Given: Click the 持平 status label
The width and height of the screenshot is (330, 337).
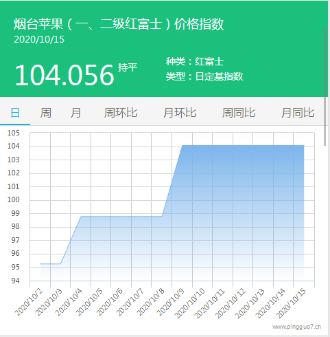Looking at the screenshot, I should pyautogui.click(x=128, y=67).
